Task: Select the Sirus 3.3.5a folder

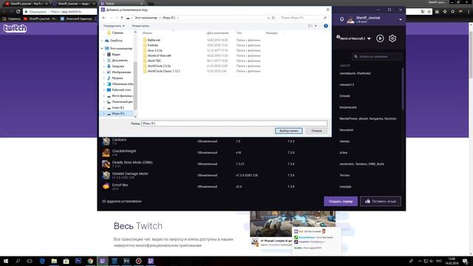Action: pos(154,50)
